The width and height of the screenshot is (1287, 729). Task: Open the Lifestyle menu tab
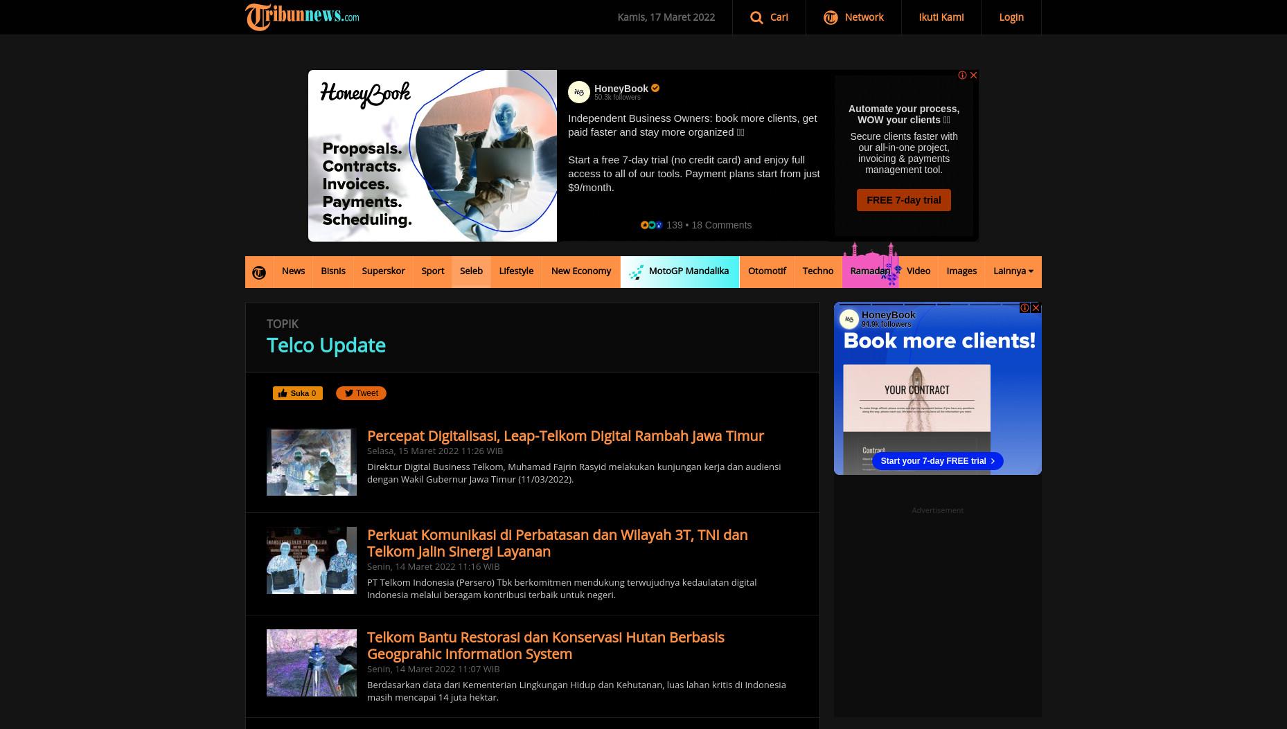click(x=516, y=271)
